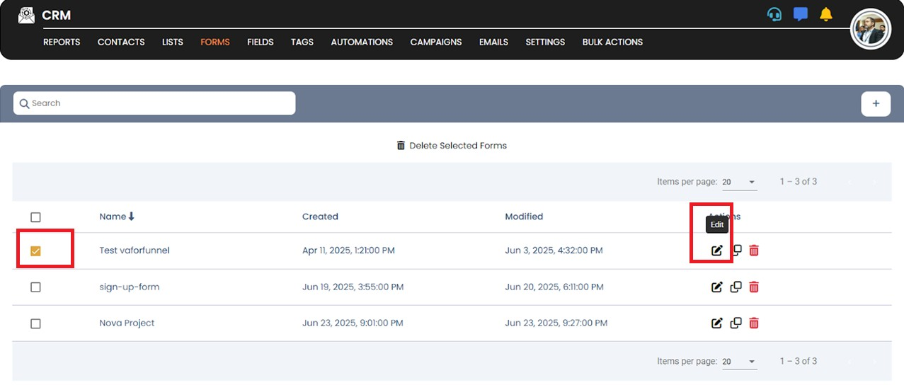The height and width of the screenshot is (385, 904).
Task: Expand top Items per page dropdown
Action: (x=739, y=183)
